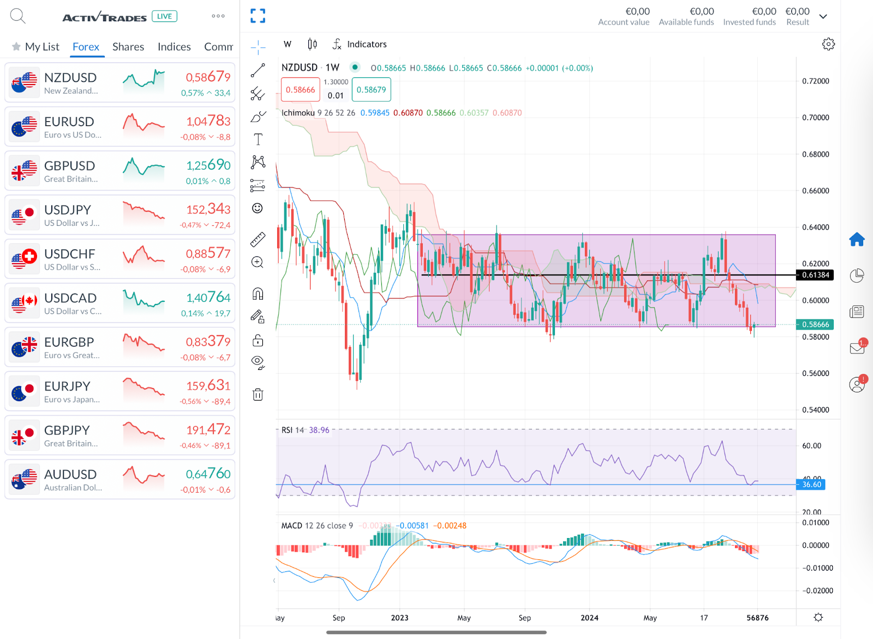Click the black horizontal line 0.61384 label

[x=815, y=275]
